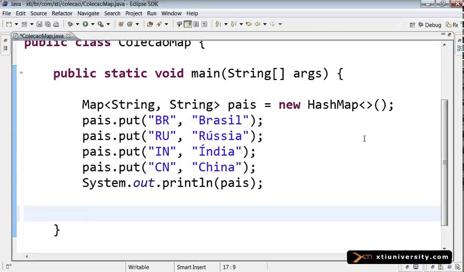The width and height of the screenshot is (464, 272).
Task: Click the Forward navigation arrow icon
Action: coord(272,24)
